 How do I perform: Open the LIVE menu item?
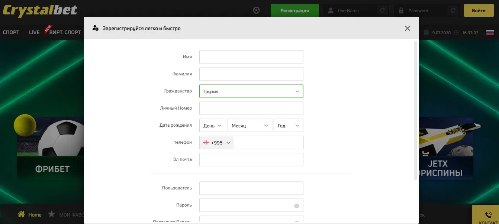pos(34,32)
